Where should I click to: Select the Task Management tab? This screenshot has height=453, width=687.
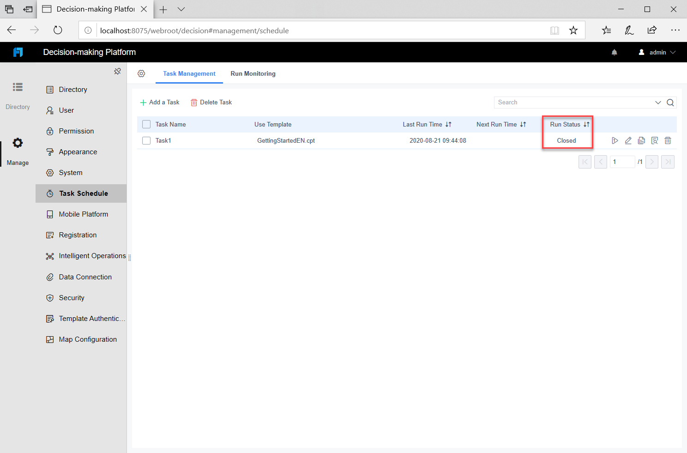(189, 73)
